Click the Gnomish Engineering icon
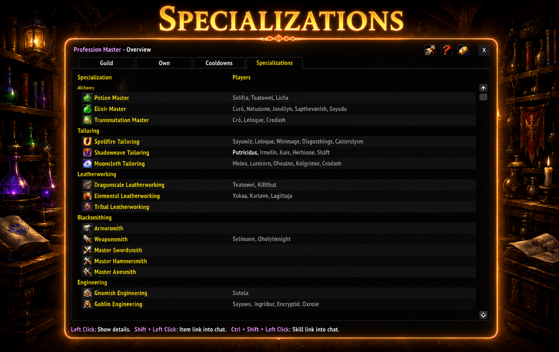The height and width of the screenshot is (352, 559). click(x=87, y=293)
